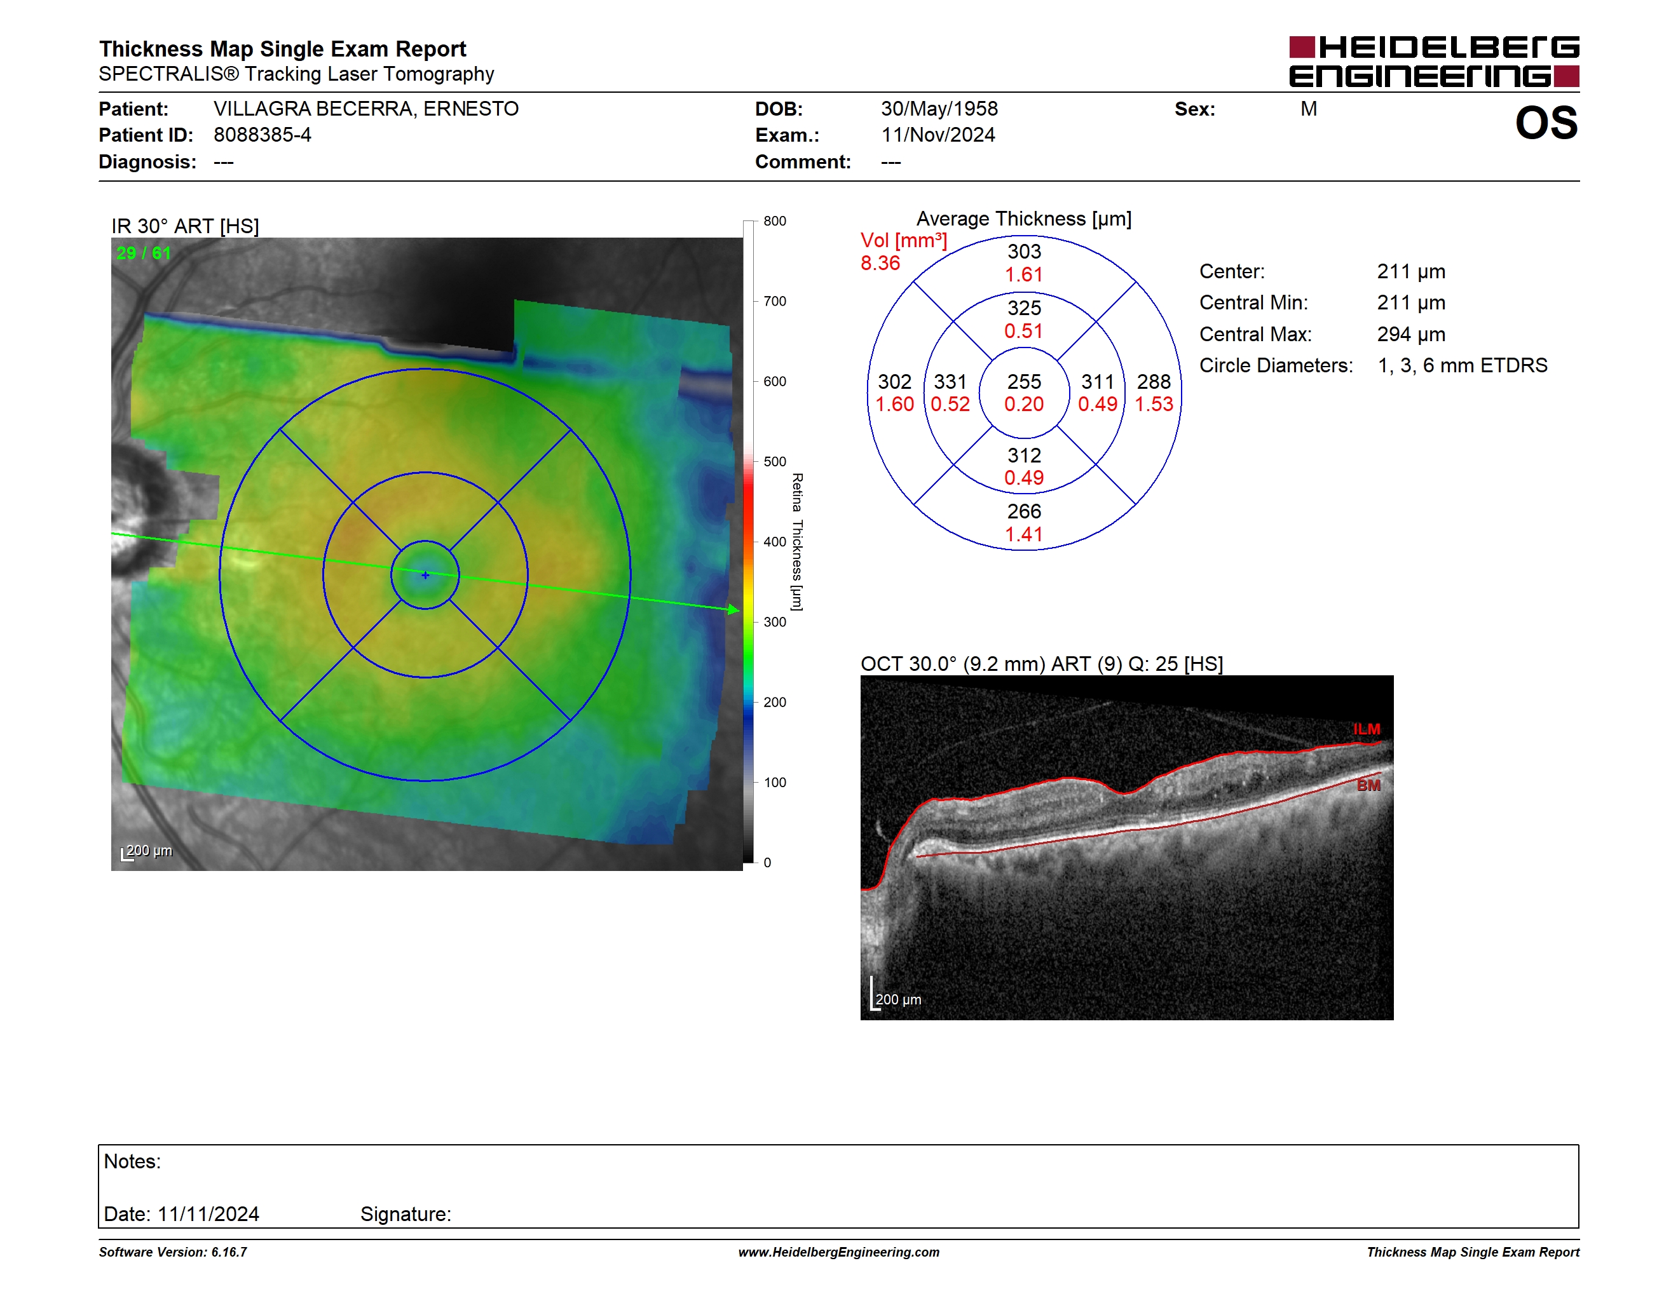Screen dimensions: 1678x1296
Task: Click the Notes field box
Action: (838, 1187)
